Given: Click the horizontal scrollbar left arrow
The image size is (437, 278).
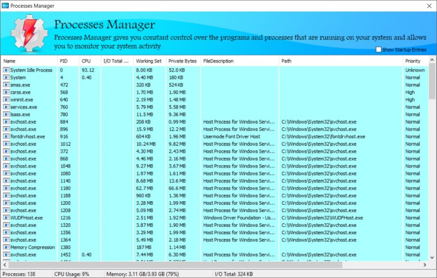Looking at the screenshot, I should (x=4, y=265).
